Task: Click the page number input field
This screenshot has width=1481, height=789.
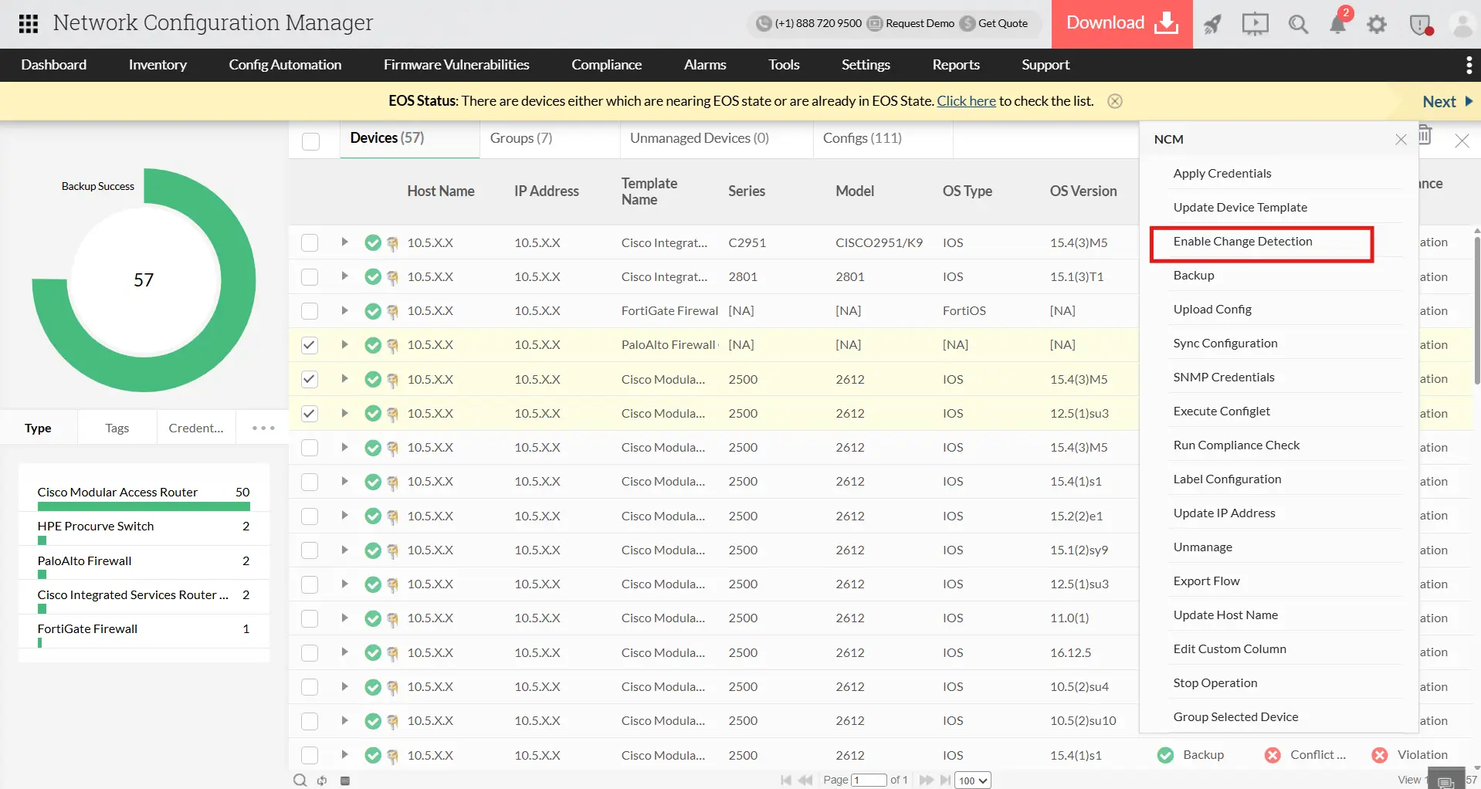Action: (868, 780)
